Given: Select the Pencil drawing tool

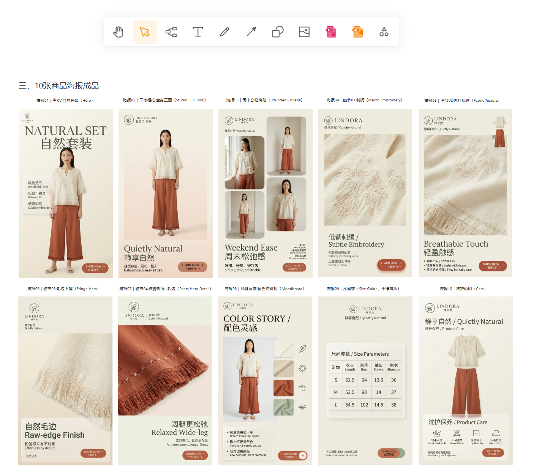Looking at the screenshot, I should pos(224,32).
